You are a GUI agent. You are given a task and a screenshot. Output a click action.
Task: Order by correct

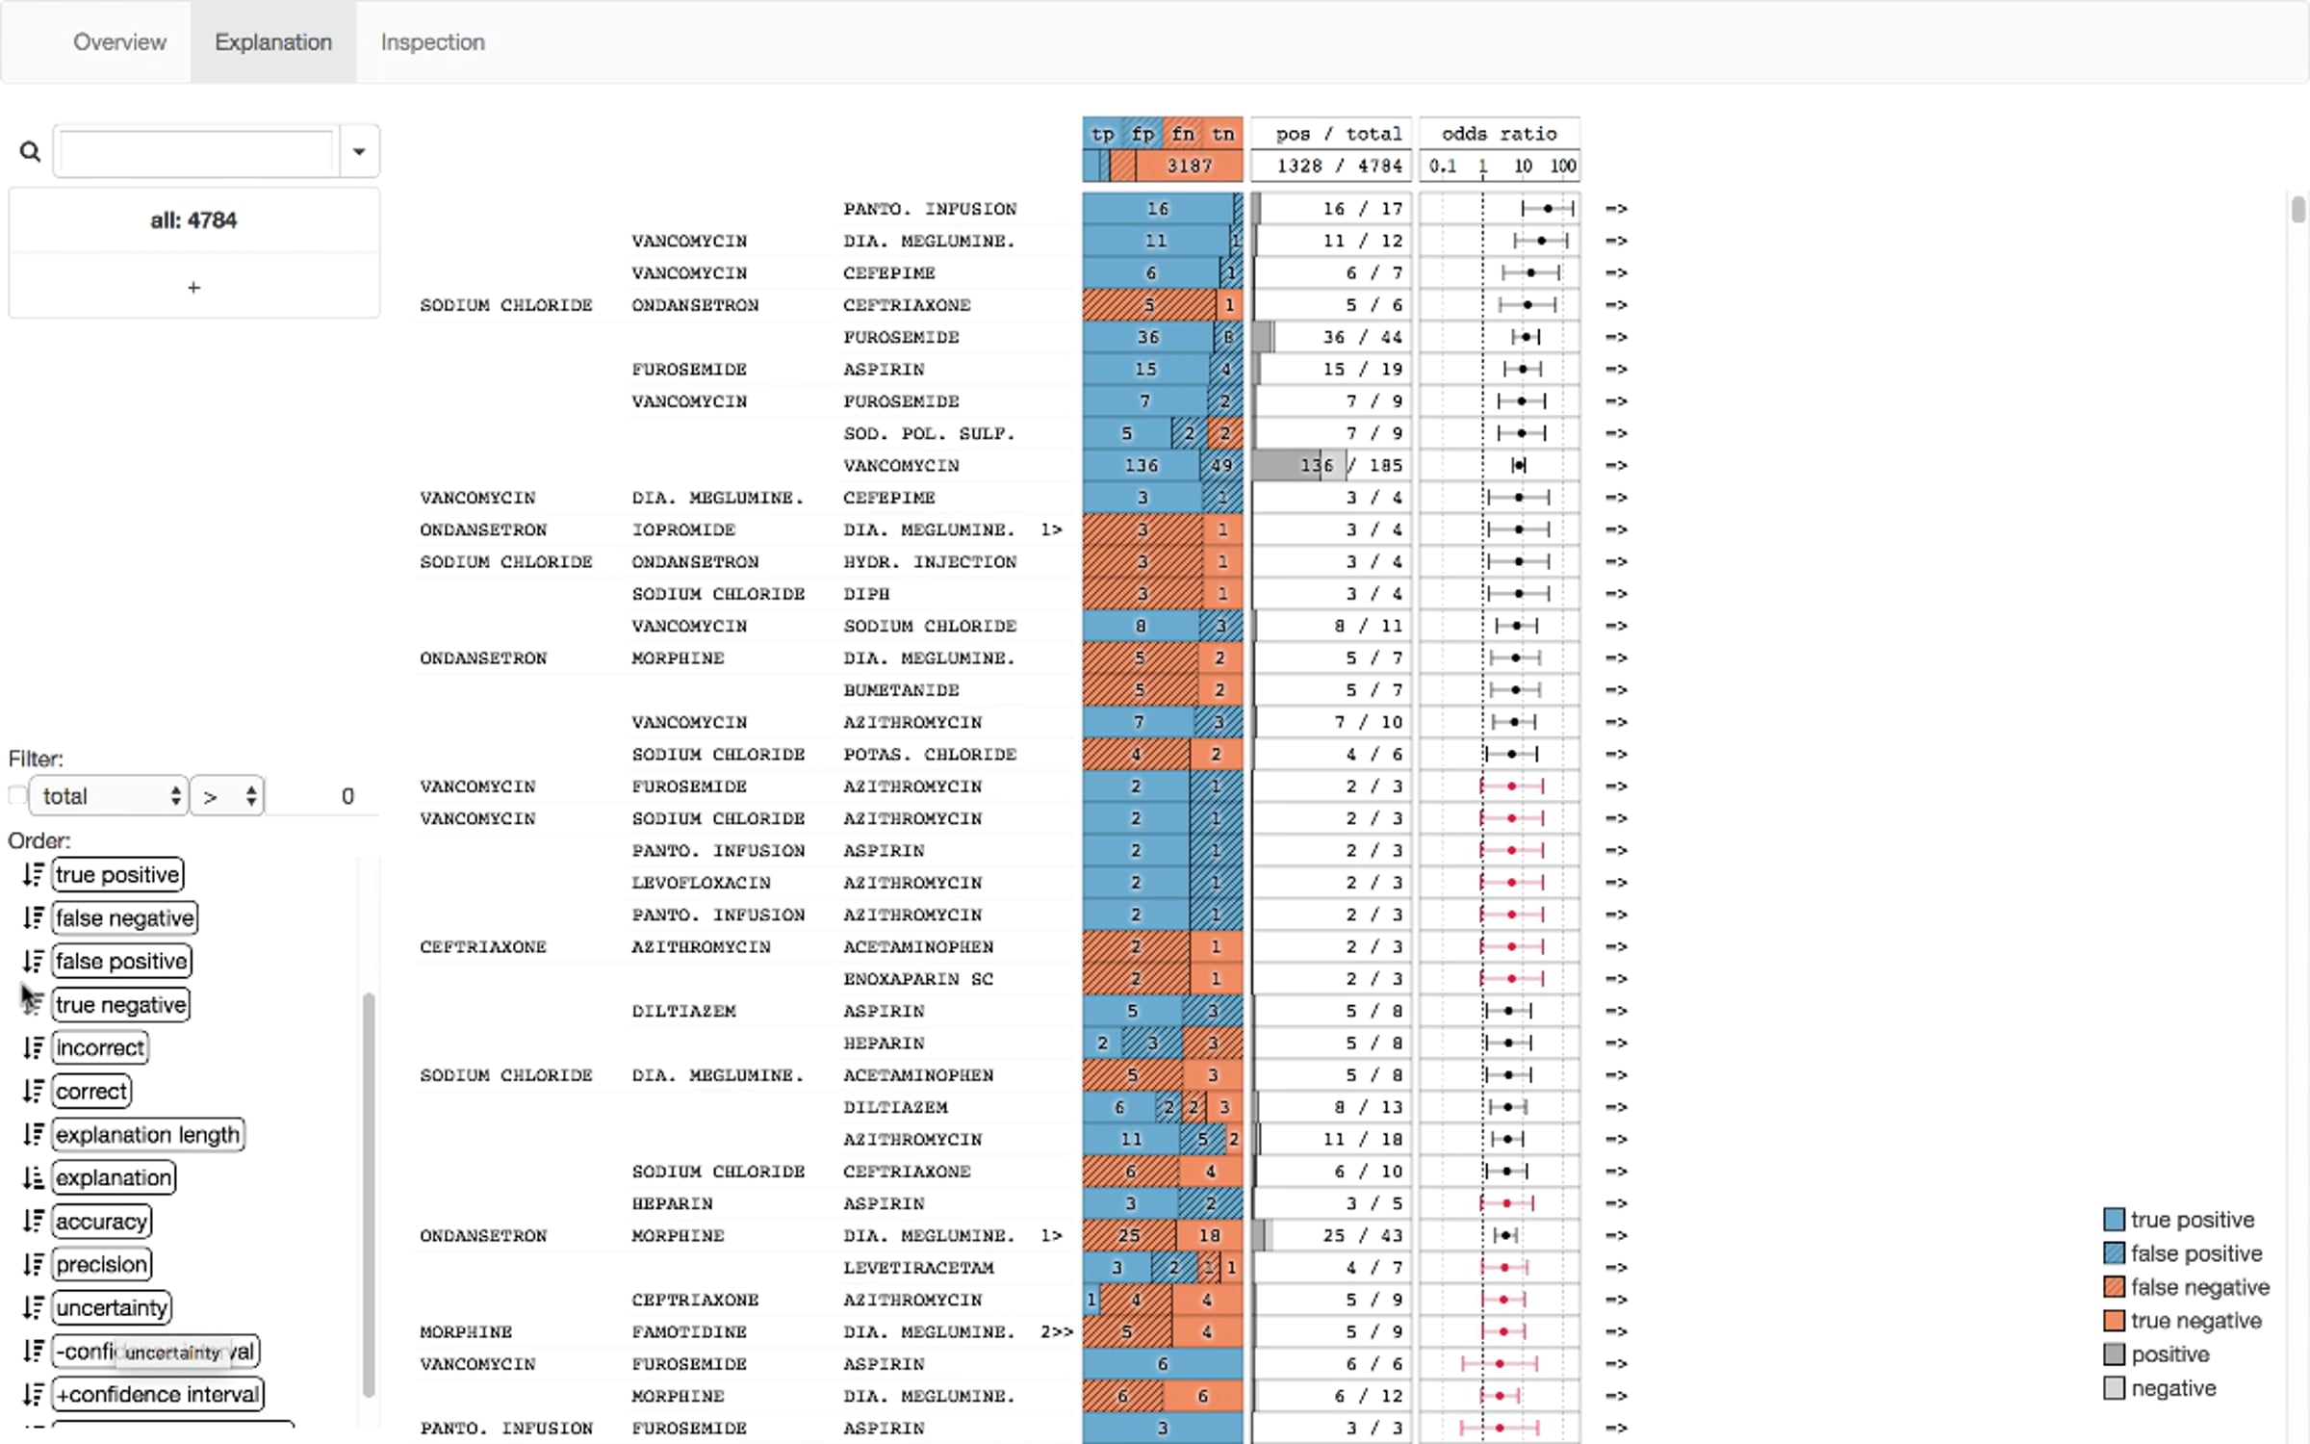pyautogui.click(x=91, y=1091)
